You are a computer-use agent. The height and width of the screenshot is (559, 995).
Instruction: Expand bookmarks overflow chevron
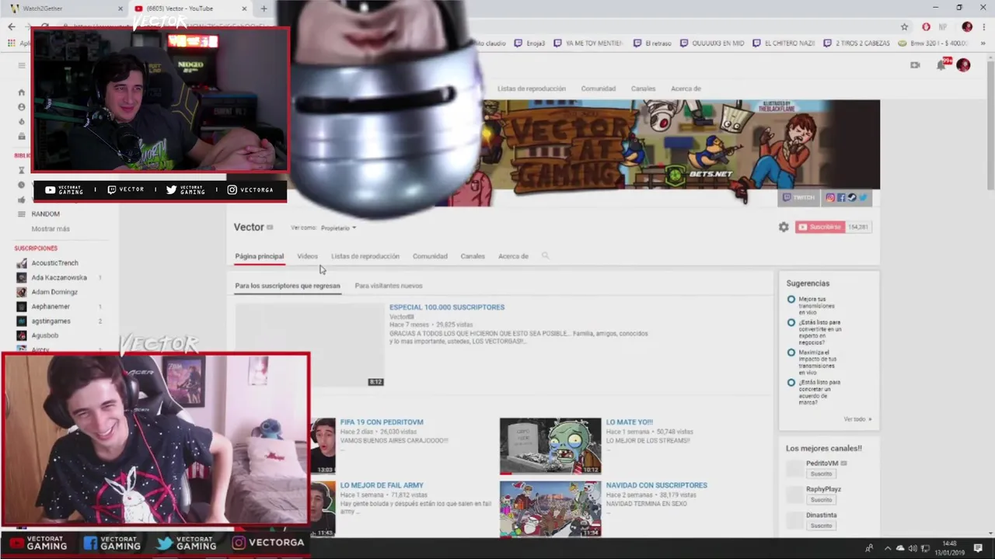pyautogui.click(x=983, y=43)
